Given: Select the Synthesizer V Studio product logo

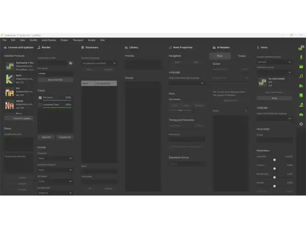Looking at the screenshot, I should pos(10,66).
